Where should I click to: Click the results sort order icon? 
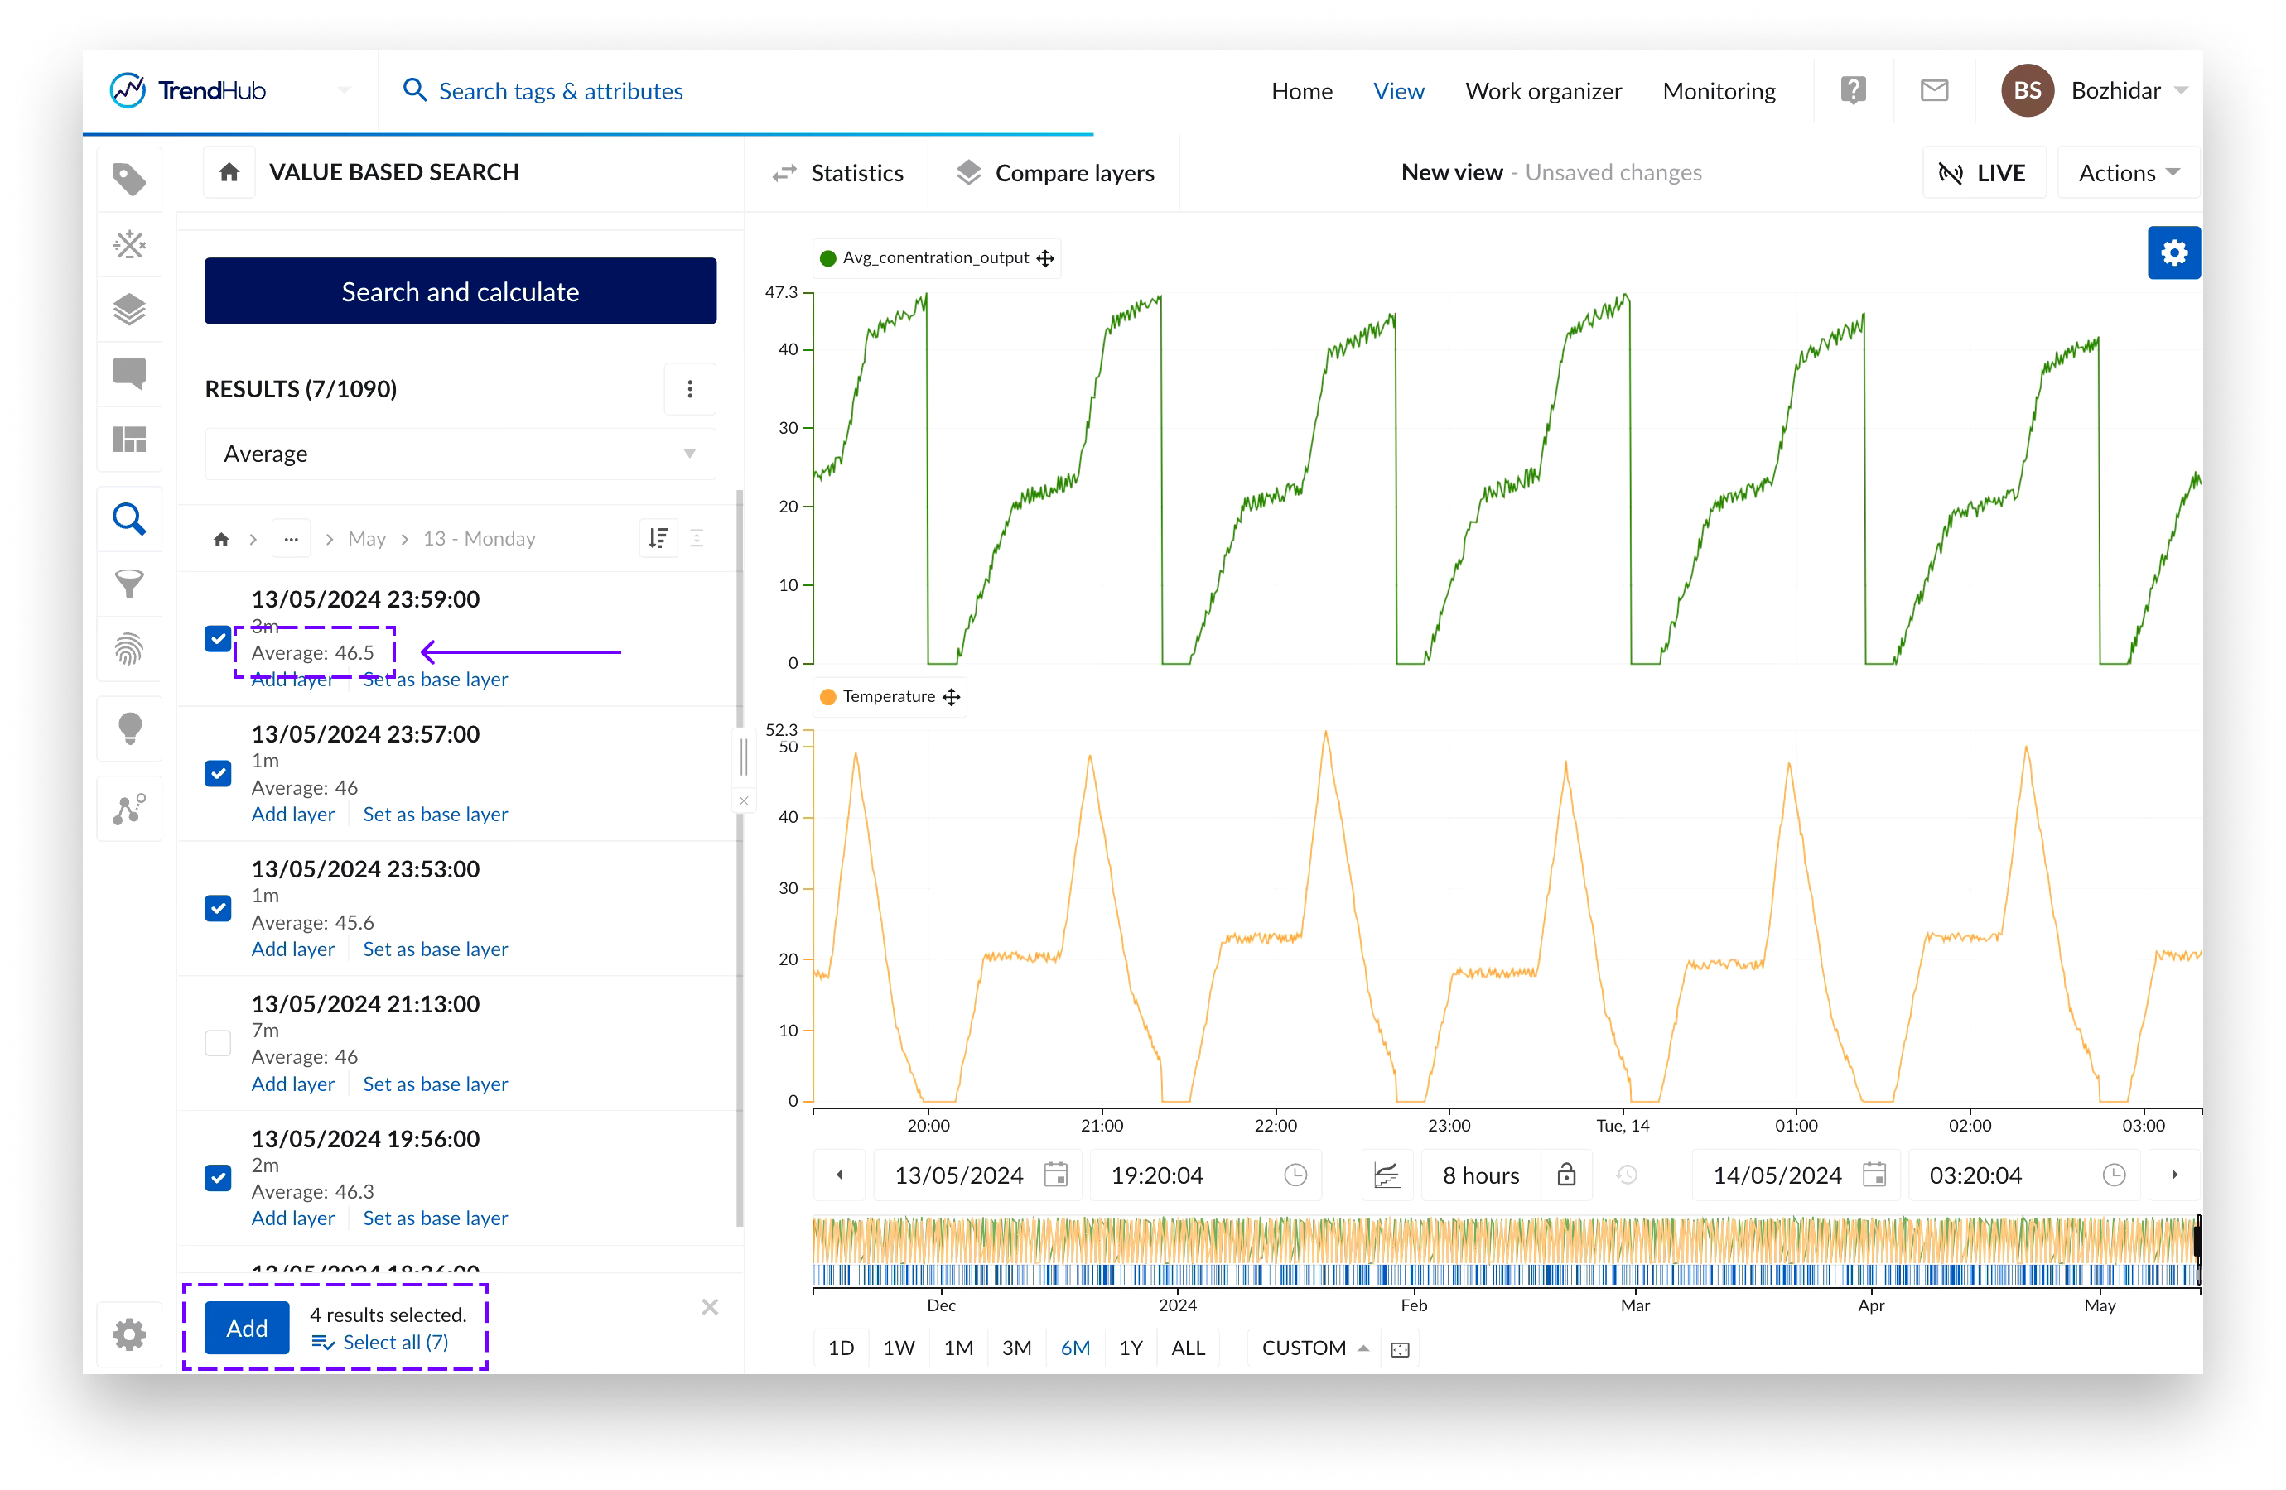pyautogui.click(x=658, y=539)
